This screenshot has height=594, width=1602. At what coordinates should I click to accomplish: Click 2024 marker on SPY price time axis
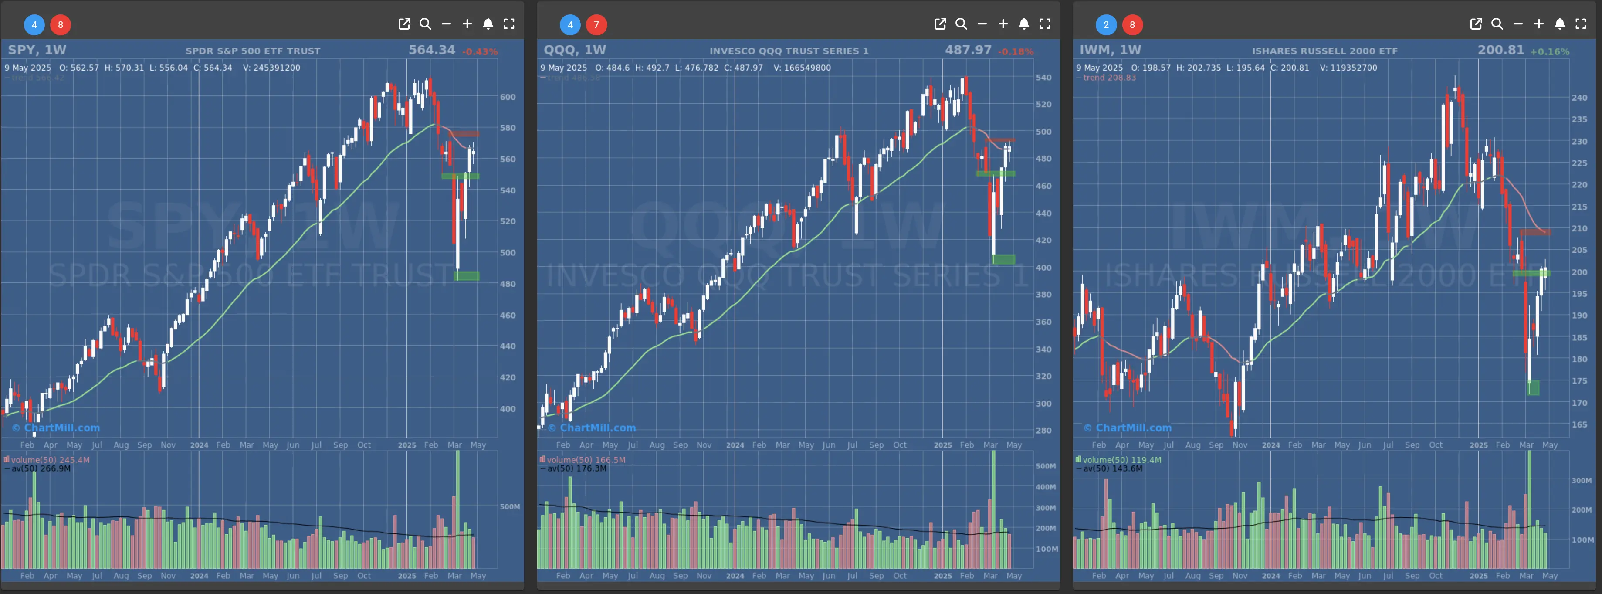(x=199, y=445)
